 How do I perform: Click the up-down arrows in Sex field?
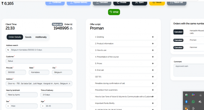pos(8,106)
